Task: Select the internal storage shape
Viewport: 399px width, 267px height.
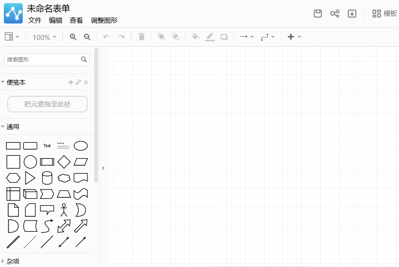Action: click(13, 194)
